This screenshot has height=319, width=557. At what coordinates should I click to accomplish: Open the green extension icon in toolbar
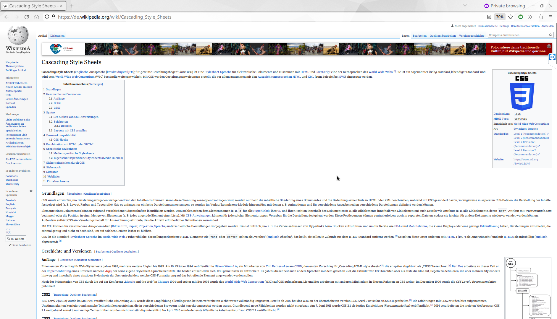[x=521, y=17]
